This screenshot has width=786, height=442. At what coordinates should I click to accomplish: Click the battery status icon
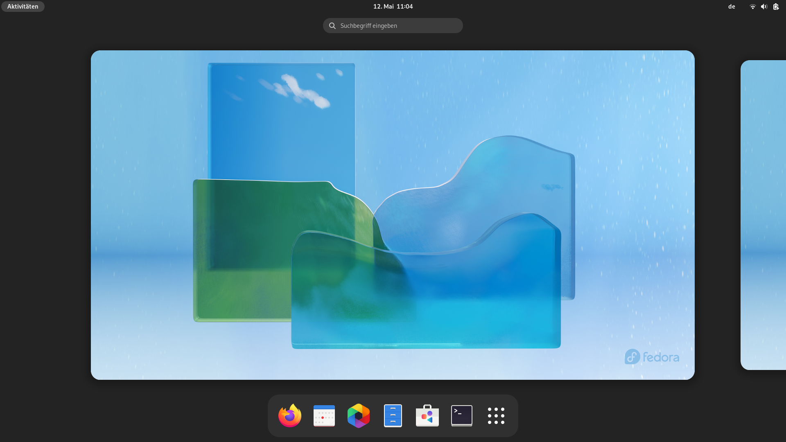(776, 7)
